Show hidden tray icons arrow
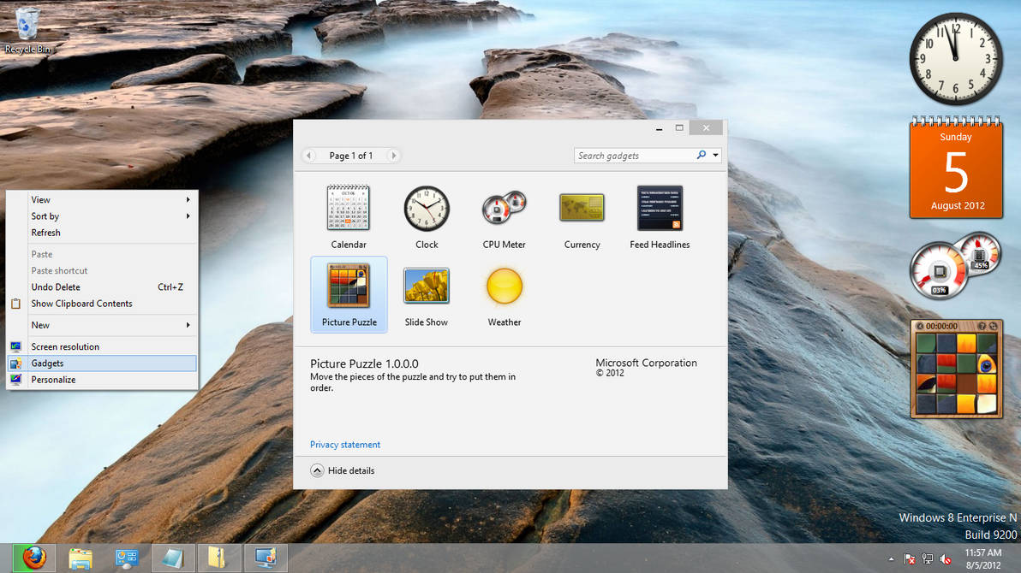 pyautogui.click(x=891, y=558)
